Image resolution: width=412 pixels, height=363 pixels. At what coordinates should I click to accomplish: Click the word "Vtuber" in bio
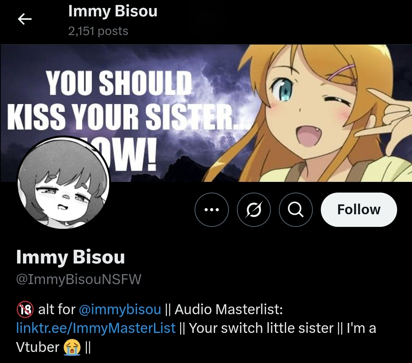click(37, 347)
